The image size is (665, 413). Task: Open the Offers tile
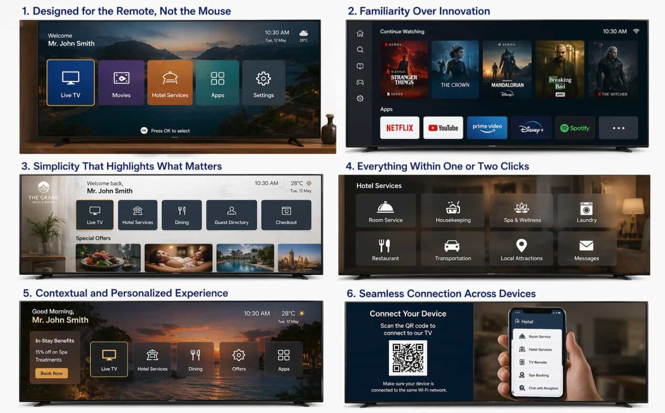pyautogui.click(x=239, y=359)
